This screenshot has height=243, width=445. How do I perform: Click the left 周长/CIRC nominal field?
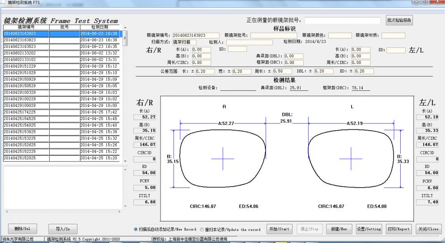click(361, 63)
